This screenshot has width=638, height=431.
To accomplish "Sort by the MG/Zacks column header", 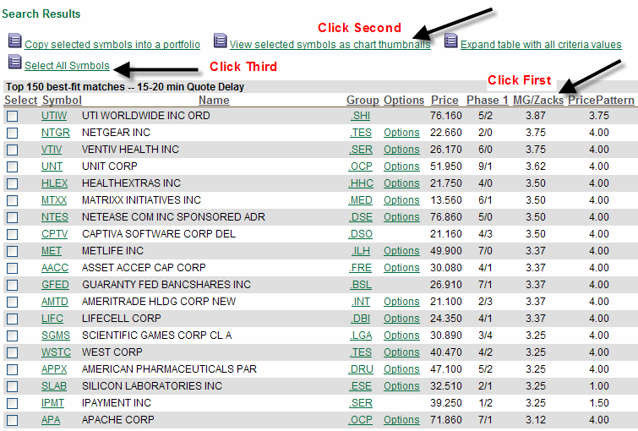I will [538, 100].
